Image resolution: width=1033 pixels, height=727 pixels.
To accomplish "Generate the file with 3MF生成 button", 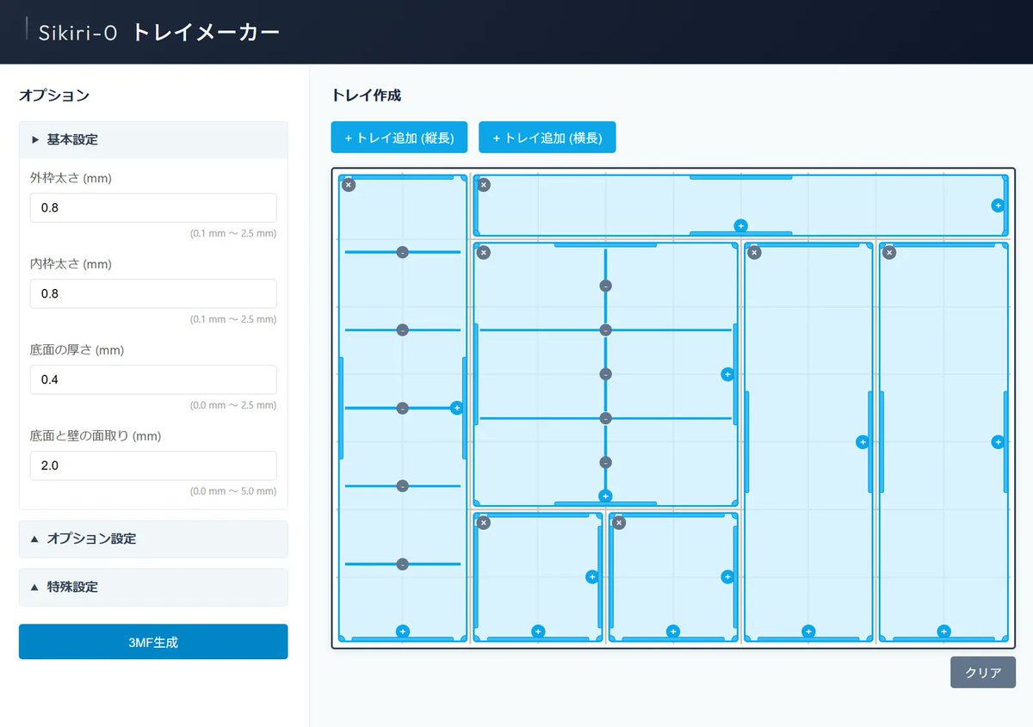I will pos(153,642).
